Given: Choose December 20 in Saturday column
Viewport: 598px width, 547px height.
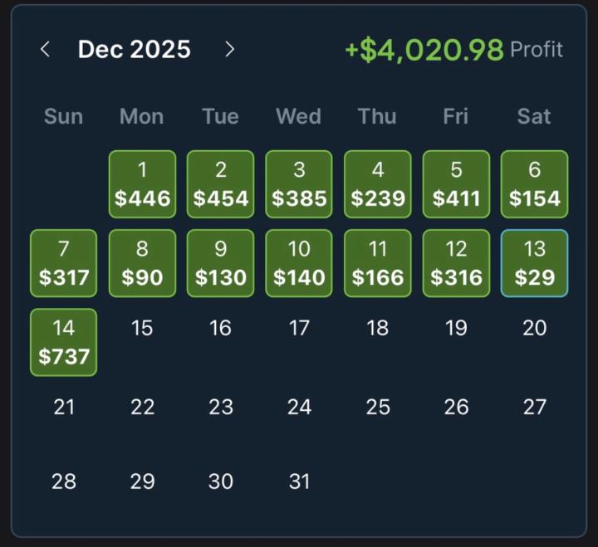Looking at the screenshot, I should tap(534, 328).
